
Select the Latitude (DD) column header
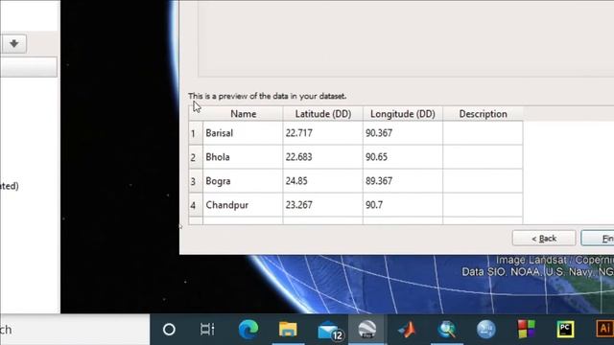tap(322, 114)
